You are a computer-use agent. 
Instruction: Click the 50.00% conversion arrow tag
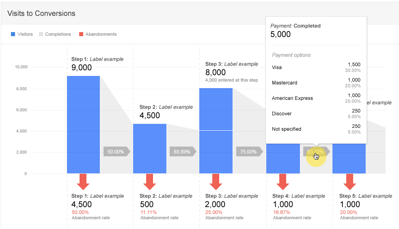coord(116,151)
